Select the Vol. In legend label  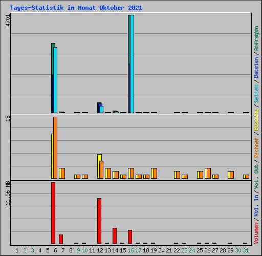(x=256, y=206)
